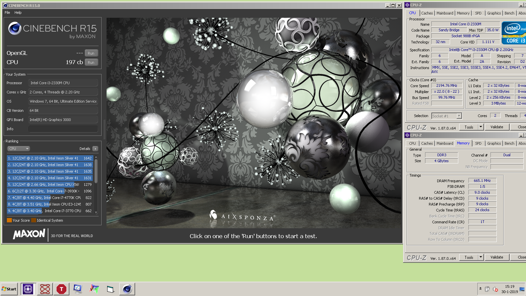Click the show desktop tray icon
The height and width of the screenshot is (296, 526).
(522, 289)
